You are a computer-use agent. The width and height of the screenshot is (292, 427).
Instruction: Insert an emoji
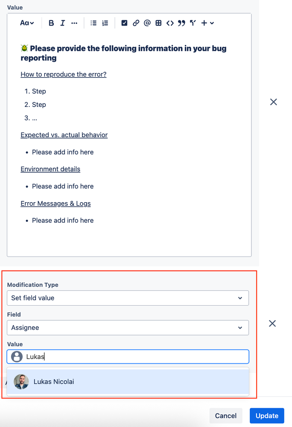coord(192,23)
